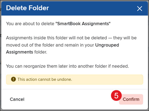Select the bold "SmartBook Assignments" folder name

click(83, 24)
